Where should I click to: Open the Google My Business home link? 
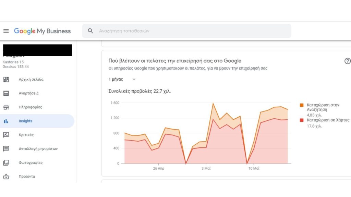pos(42,31)
